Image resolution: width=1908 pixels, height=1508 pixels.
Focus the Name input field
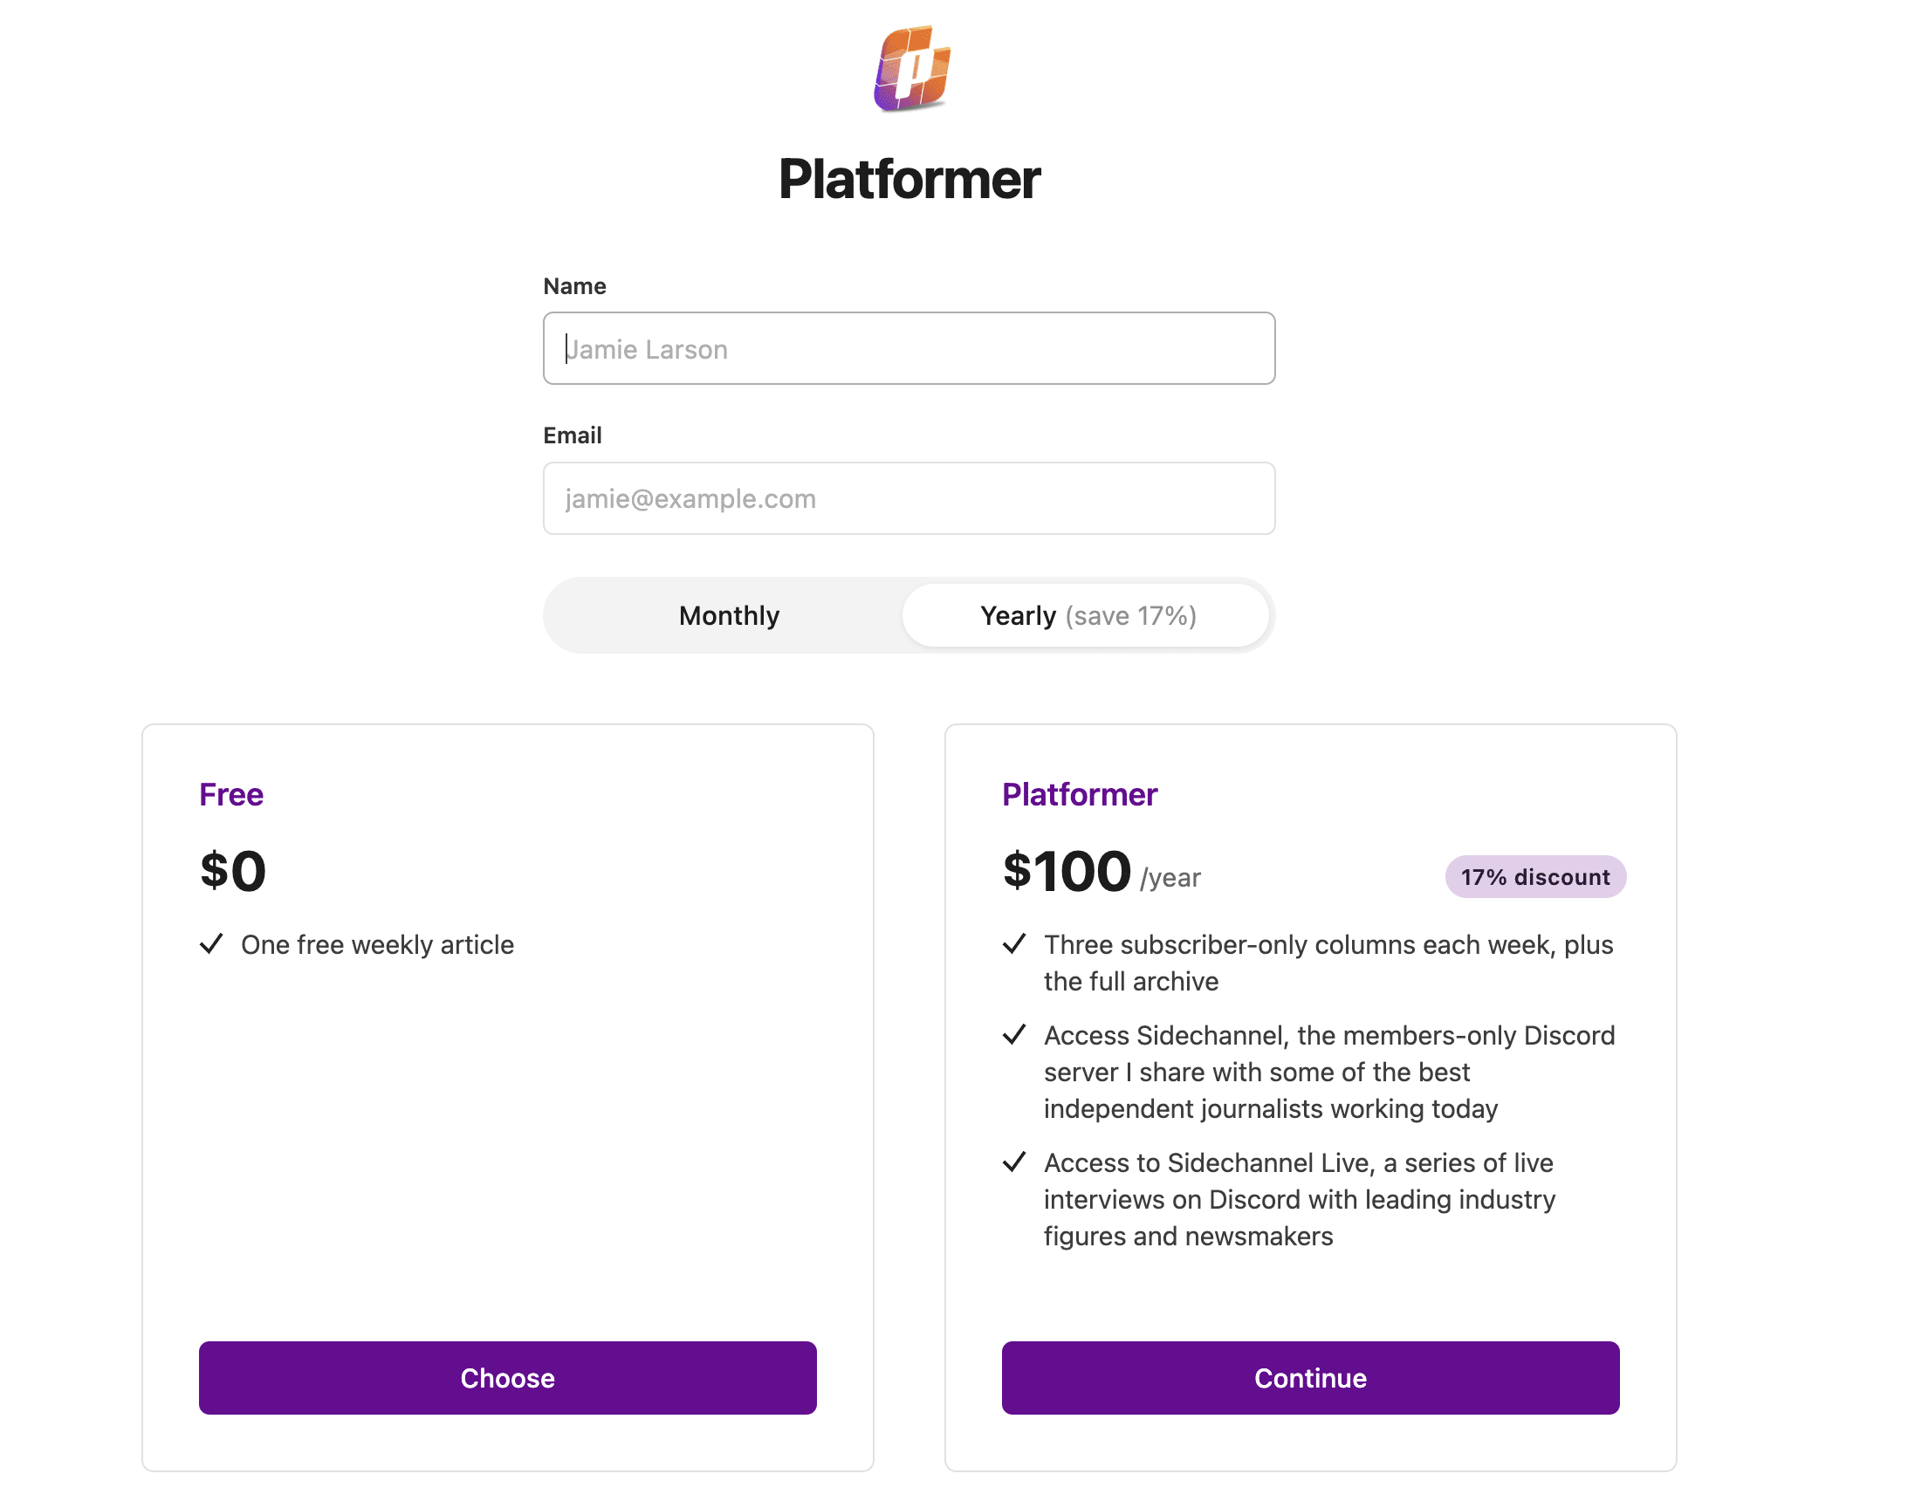coord(909,349)
